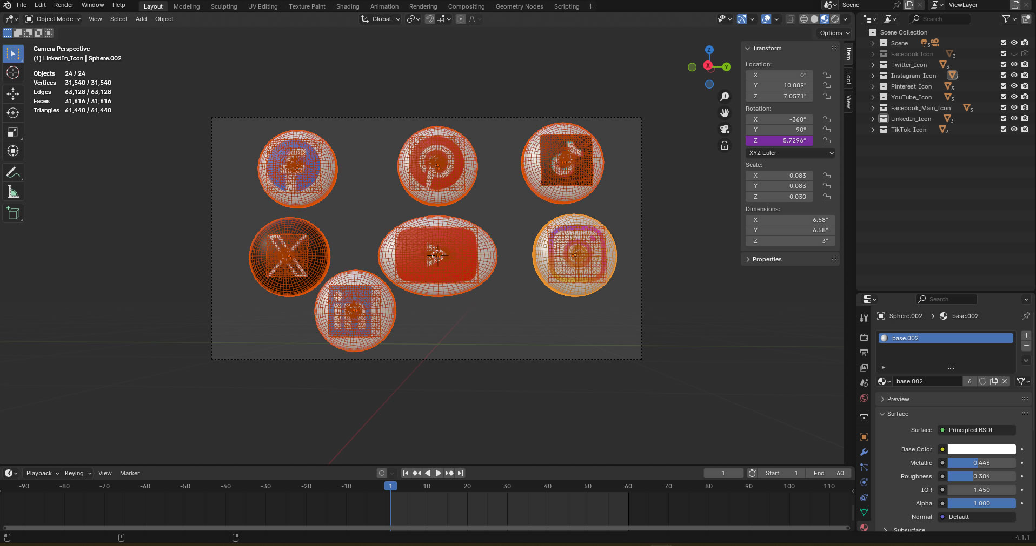Open the Render menu
Screen dimensions: 1036x546
(63, 5)
